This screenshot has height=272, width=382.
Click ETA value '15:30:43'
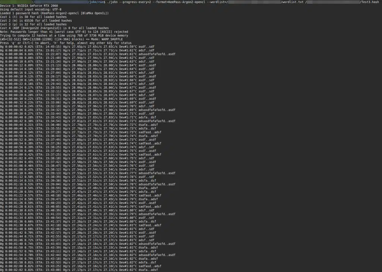pos(52,80)
